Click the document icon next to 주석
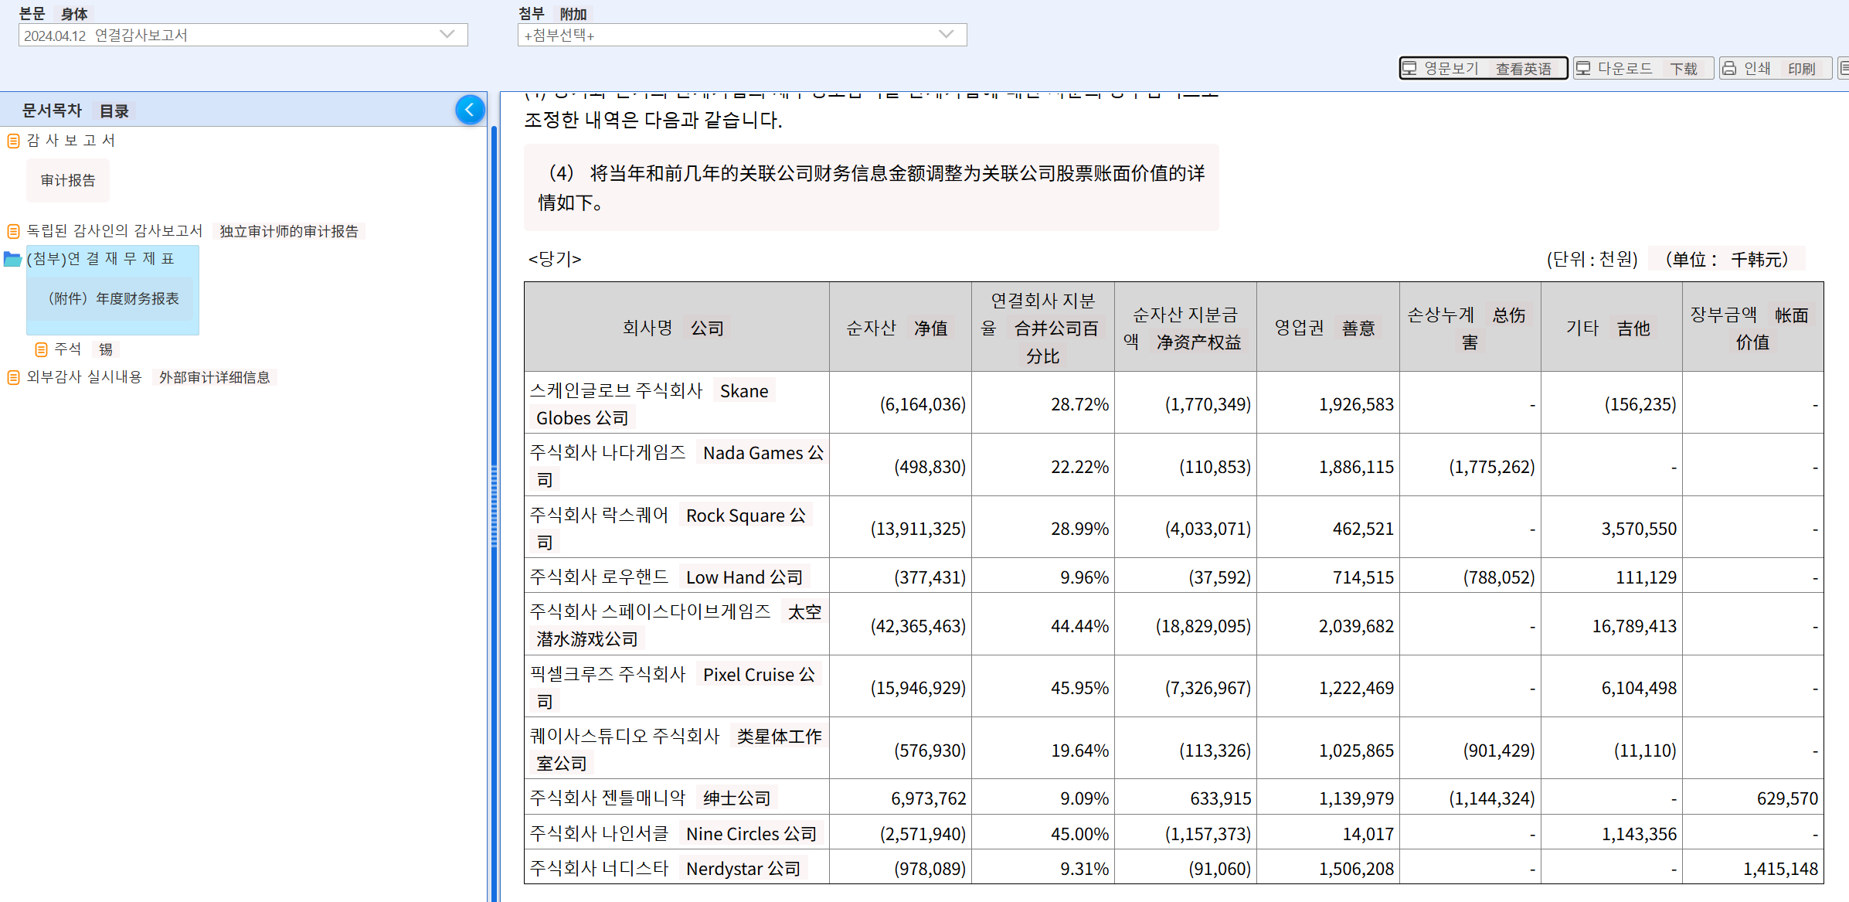This screenshot has height=902, width=1849. [x=41, y=349]
